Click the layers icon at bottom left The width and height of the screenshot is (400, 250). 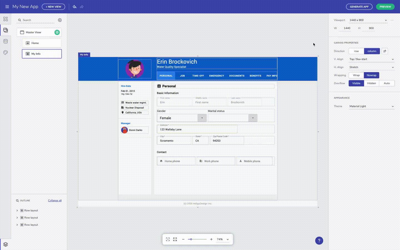click(6, 244)
